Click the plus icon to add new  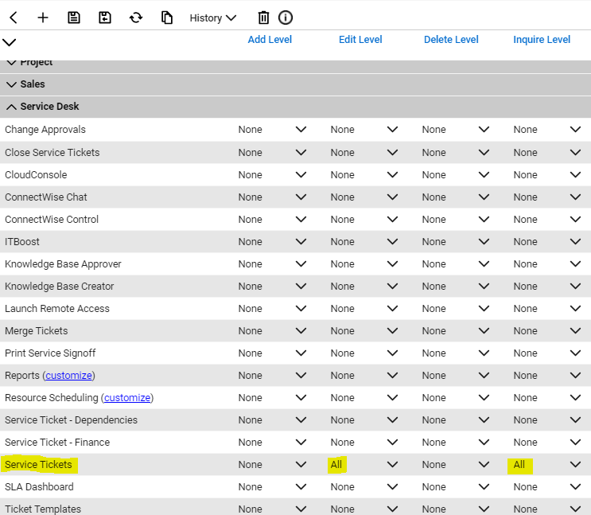pos(43,18)
